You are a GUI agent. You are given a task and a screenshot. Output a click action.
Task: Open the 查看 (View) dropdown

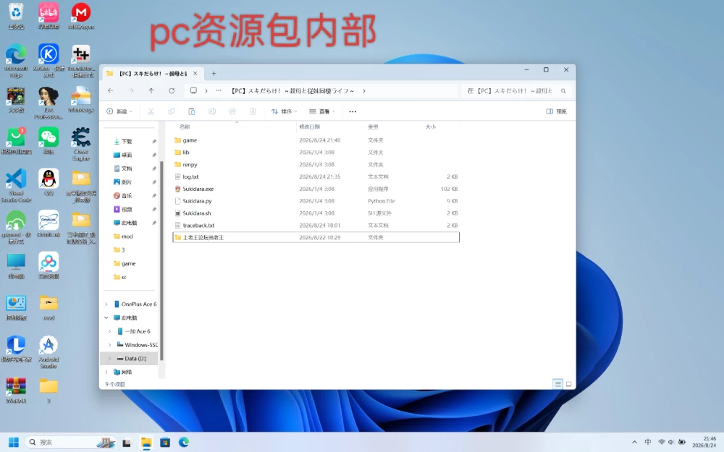[x=322, y=111]
